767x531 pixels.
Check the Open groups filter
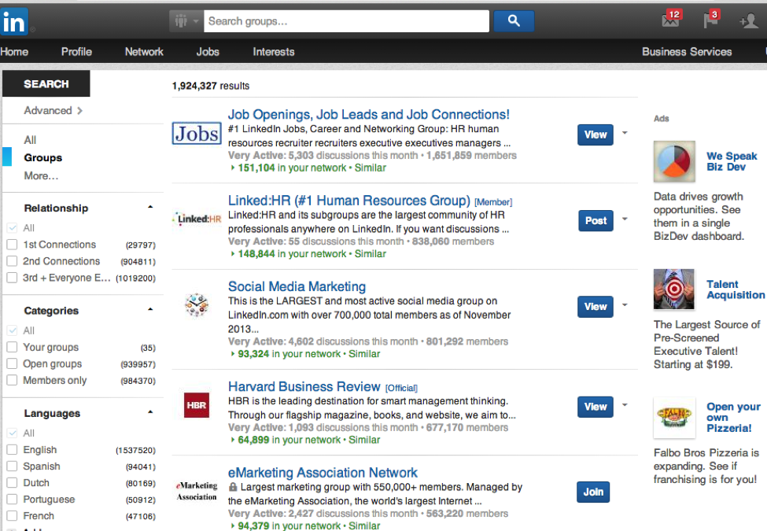coord(12,364)
